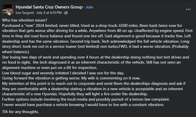Click the "TIA for any thoughts." closing line
This screenshot has height=117, width=196.
[20, 111]
